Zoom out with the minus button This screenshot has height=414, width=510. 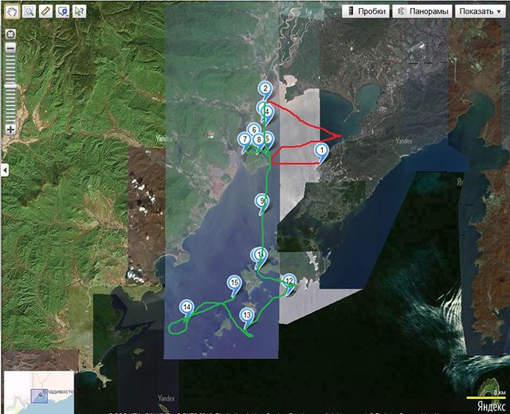pyautogui.click(x=10, y=49)
